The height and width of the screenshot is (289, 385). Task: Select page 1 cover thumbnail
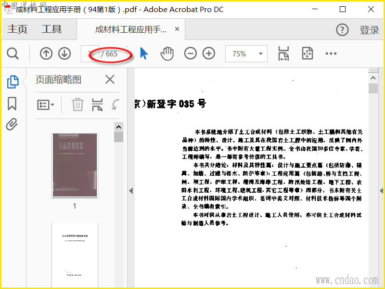[x=75, y=165]
